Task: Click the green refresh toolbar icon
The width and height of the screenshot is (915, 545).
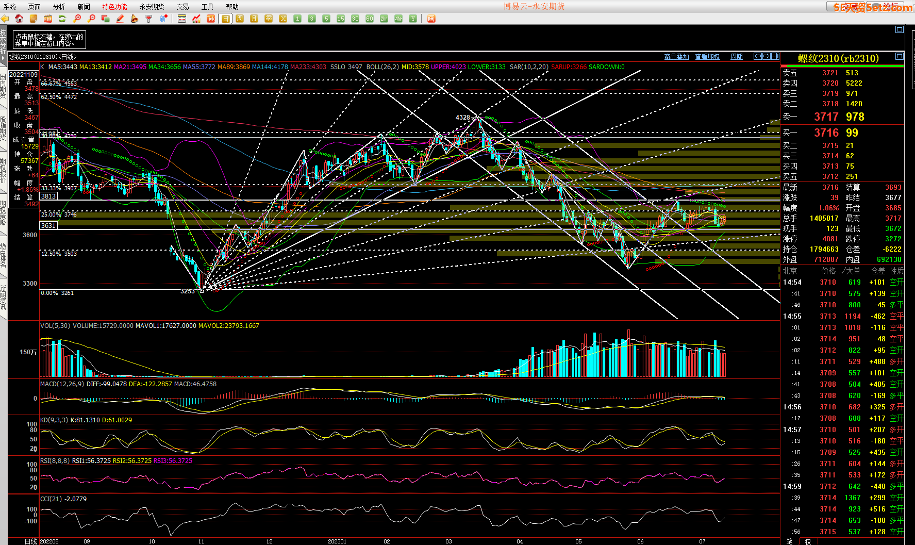Action: pyautogui.click(x=62, y=19)
